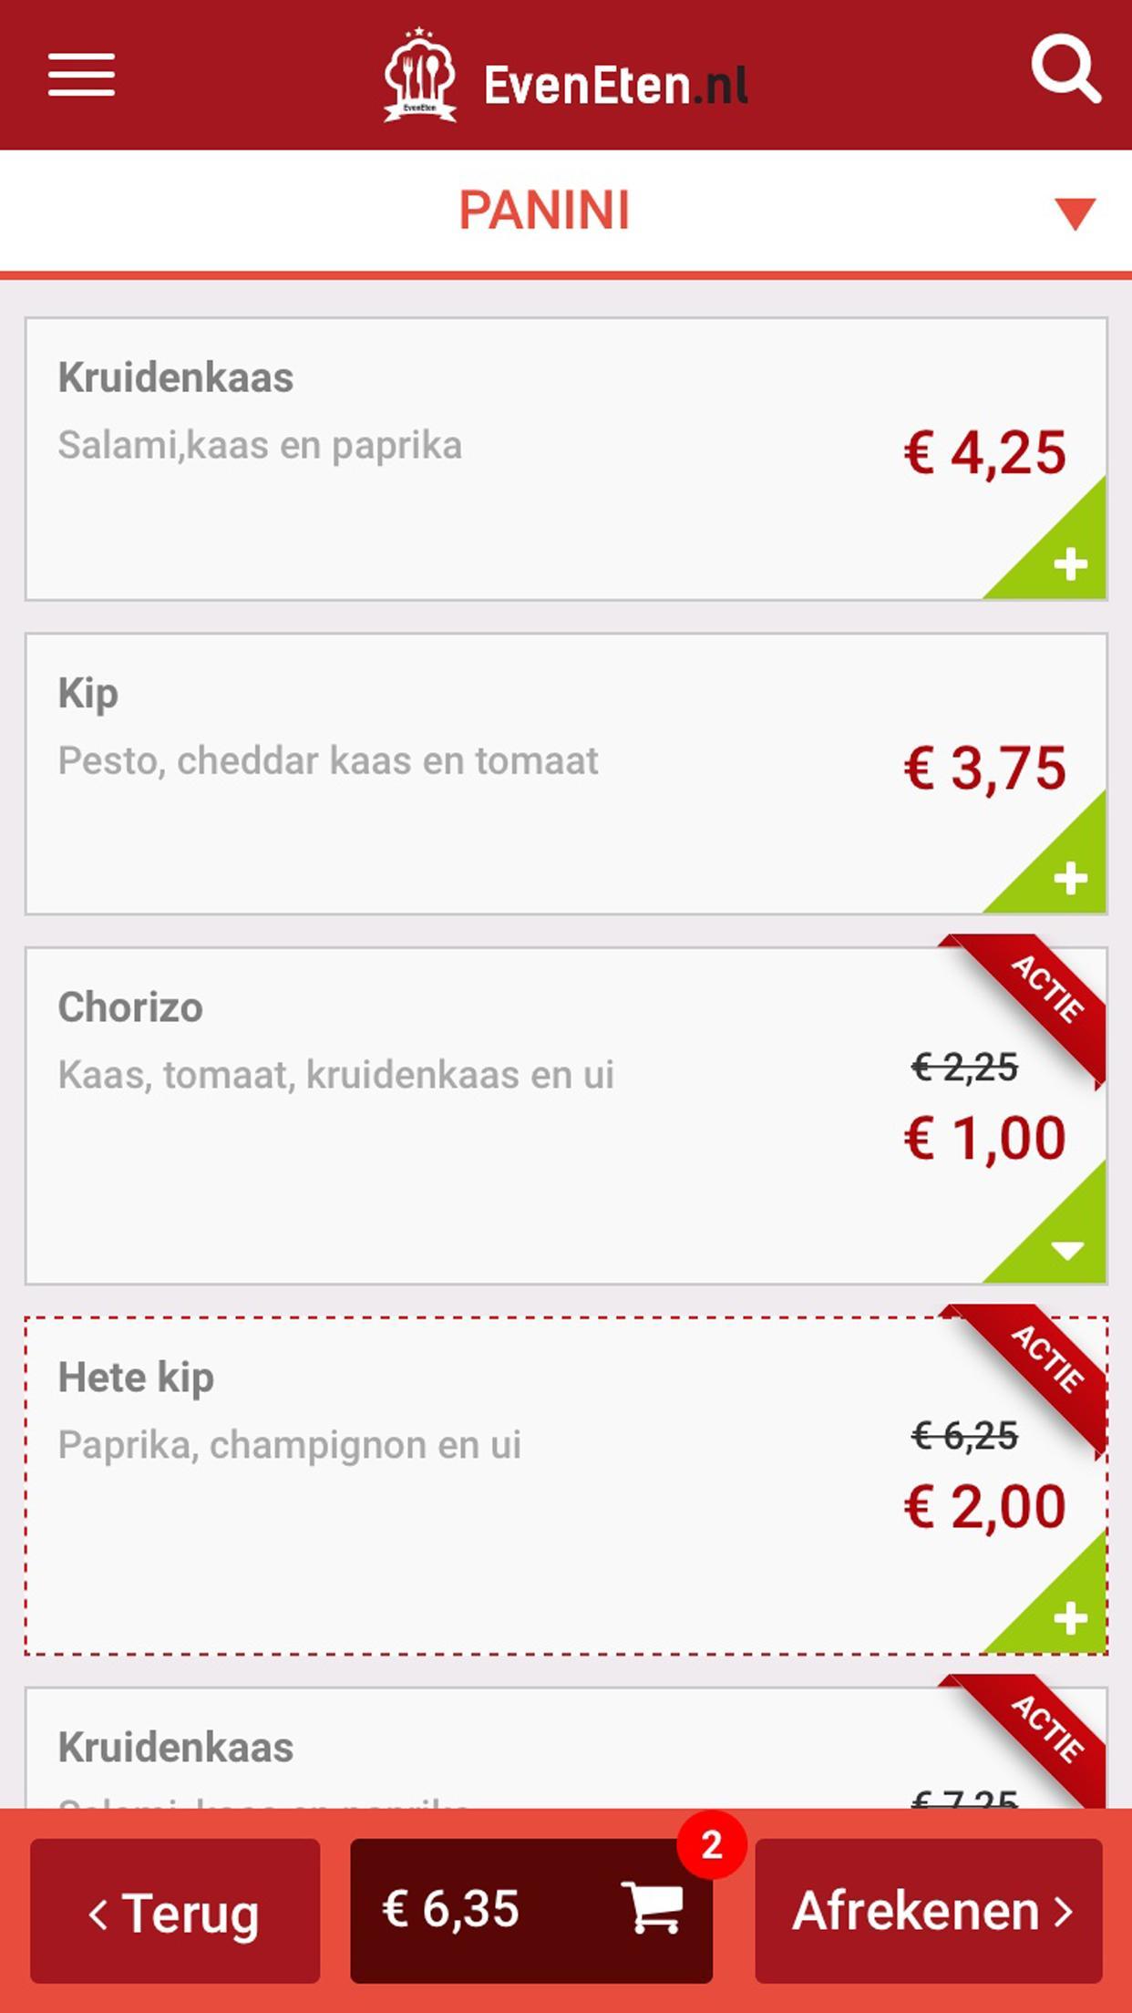Go back with the Terug button
1132x2013 pixels.
point(175,1911)
